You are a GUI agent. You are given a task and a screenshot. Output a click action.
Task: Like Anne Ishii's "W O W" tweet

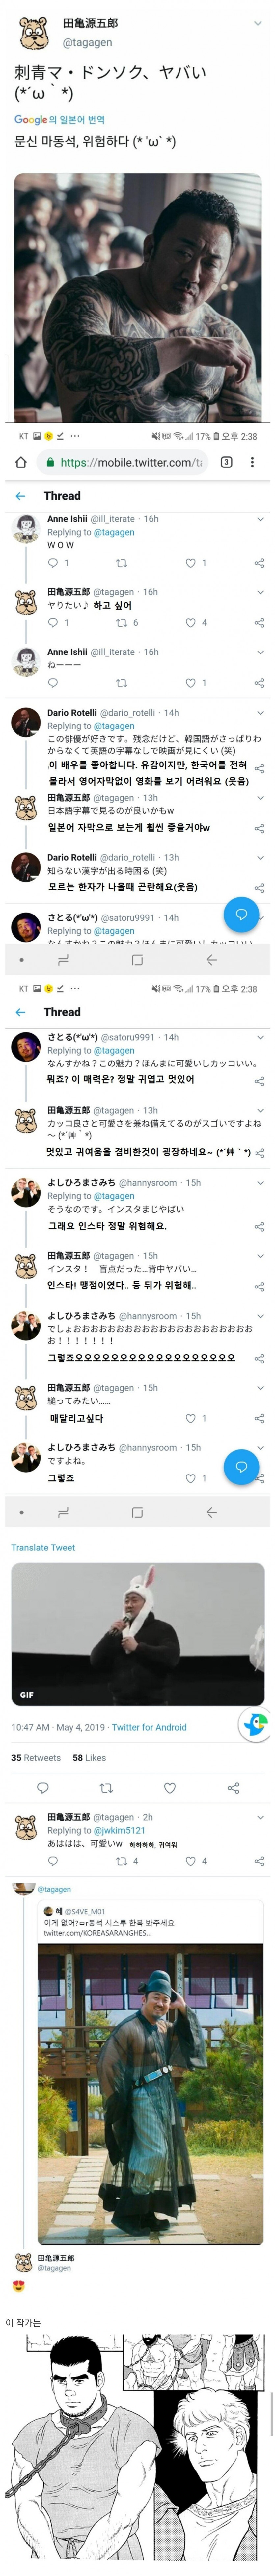(190, 563)
